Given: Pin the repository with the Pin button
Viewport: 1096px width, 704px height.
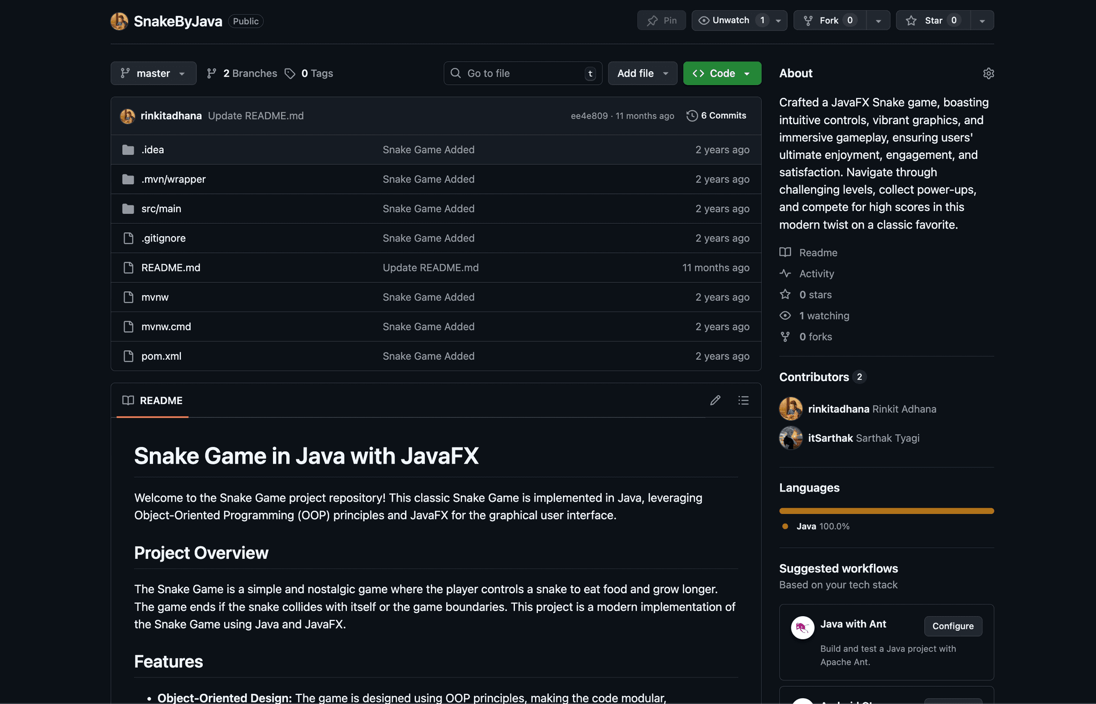Looking at the screenshot, I should pos(661,20).
